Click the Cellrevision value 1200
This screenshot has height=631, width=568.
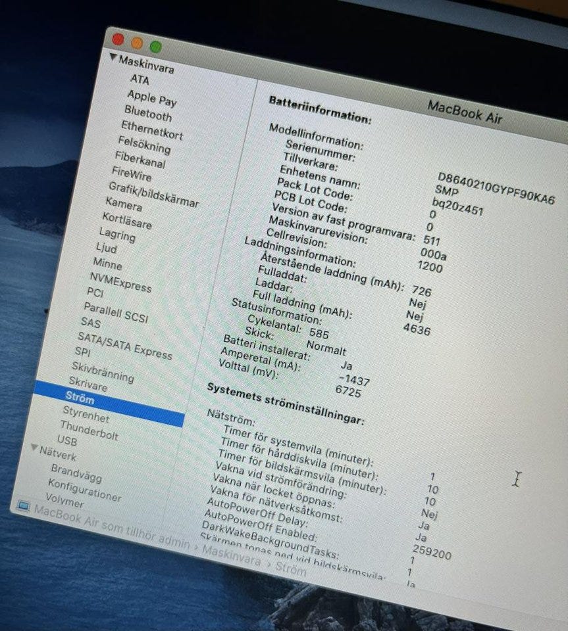430,266
